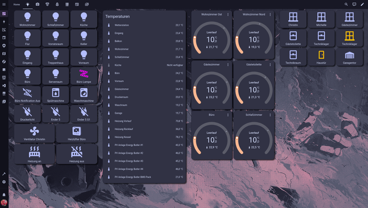The image size is (368, 208).
Task: Open Schlafzimmer thermostat options menu
Action: coord(270,115)
